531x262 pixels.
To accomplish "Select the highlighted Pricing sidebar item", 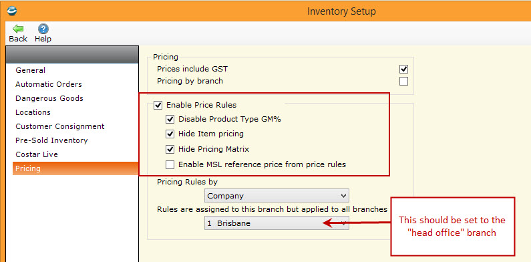I will [x=75, y=168].
